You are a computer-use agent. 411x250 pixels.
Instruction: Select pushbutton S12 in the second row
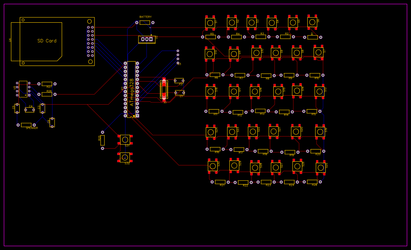(x=210, y=53)
